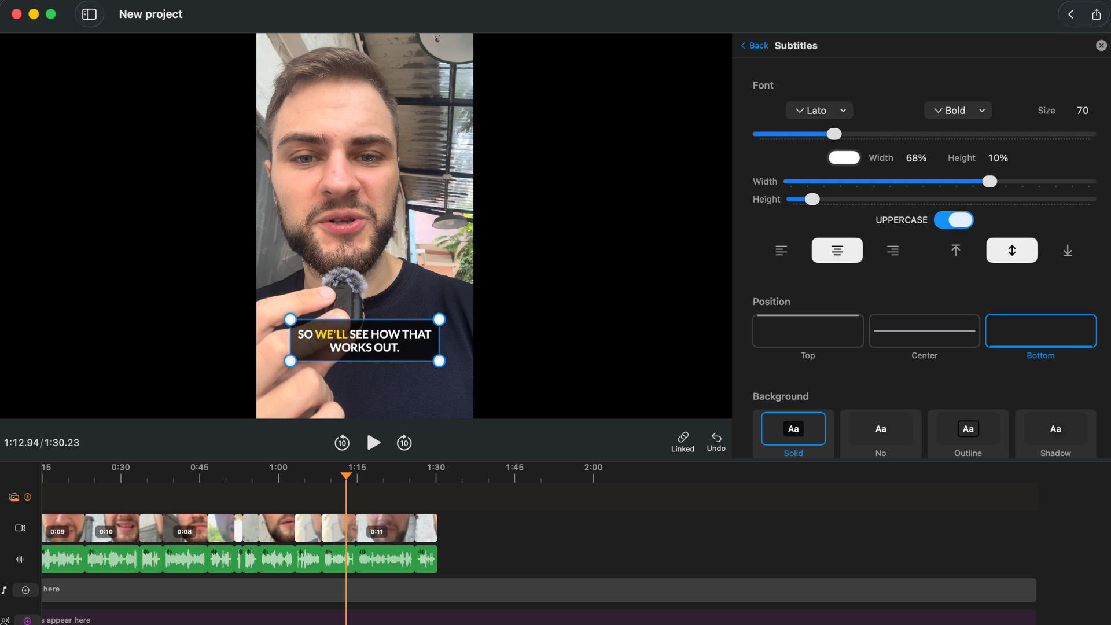
Task: Choose the Shadow background style
Action: (x=1055, y=429)
